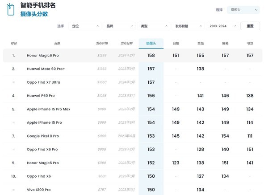Open the Oppo Find X6 Pro link

(42, 149)
